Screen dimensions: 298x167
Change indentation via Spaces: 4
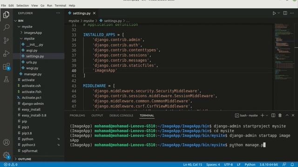[x=213, y=165]
